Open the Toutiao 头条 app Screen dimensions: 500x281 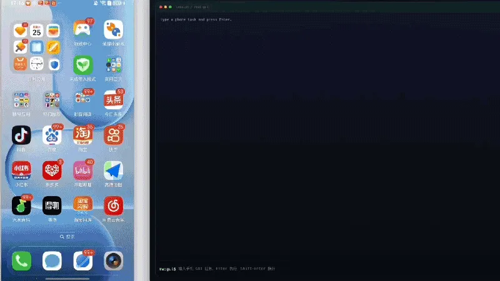click(113, 100)
